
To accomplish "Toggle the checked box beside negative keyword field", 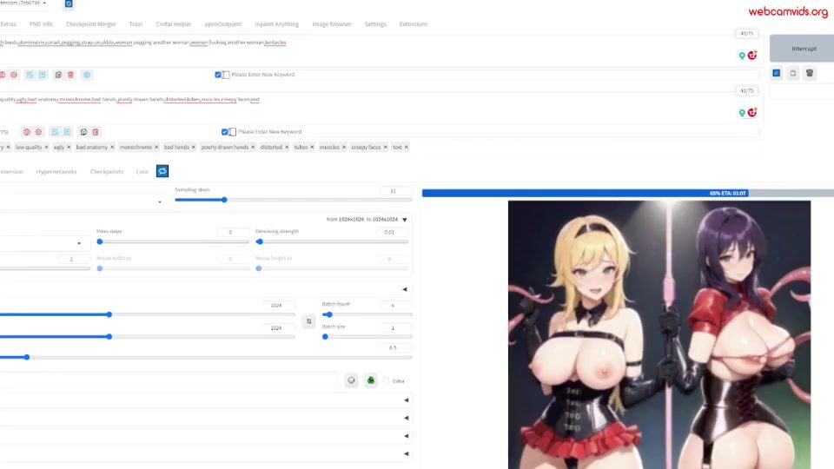I will (x=225, y=132).
